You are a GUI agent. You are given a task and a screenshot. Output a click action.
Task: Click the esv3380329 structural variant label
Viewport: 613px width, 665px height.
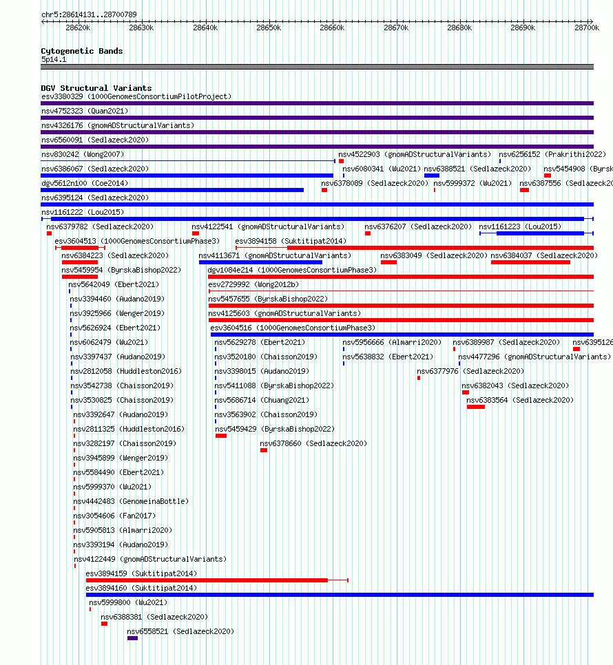click(x=136, y=96)
